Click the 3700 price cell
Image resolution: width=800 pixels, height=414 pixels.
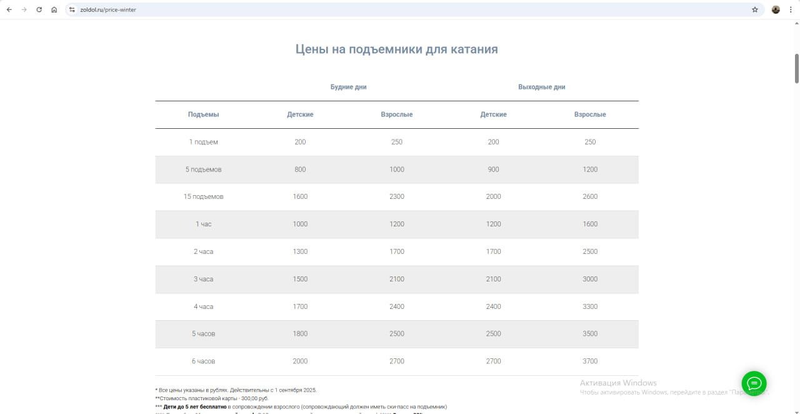click(590, 361)
